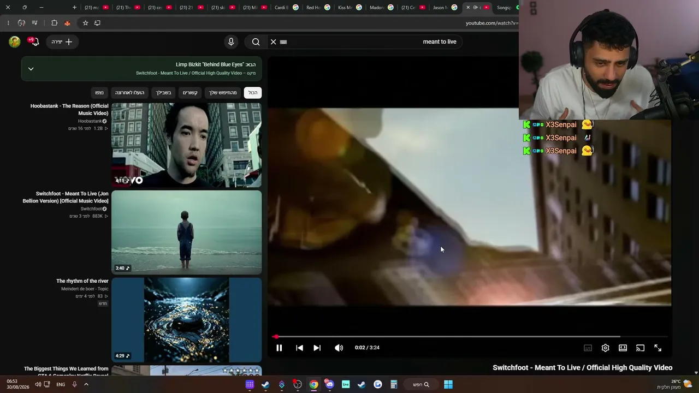Cast the video to another device
Screen dimensions: 699x393
point(640,348)
